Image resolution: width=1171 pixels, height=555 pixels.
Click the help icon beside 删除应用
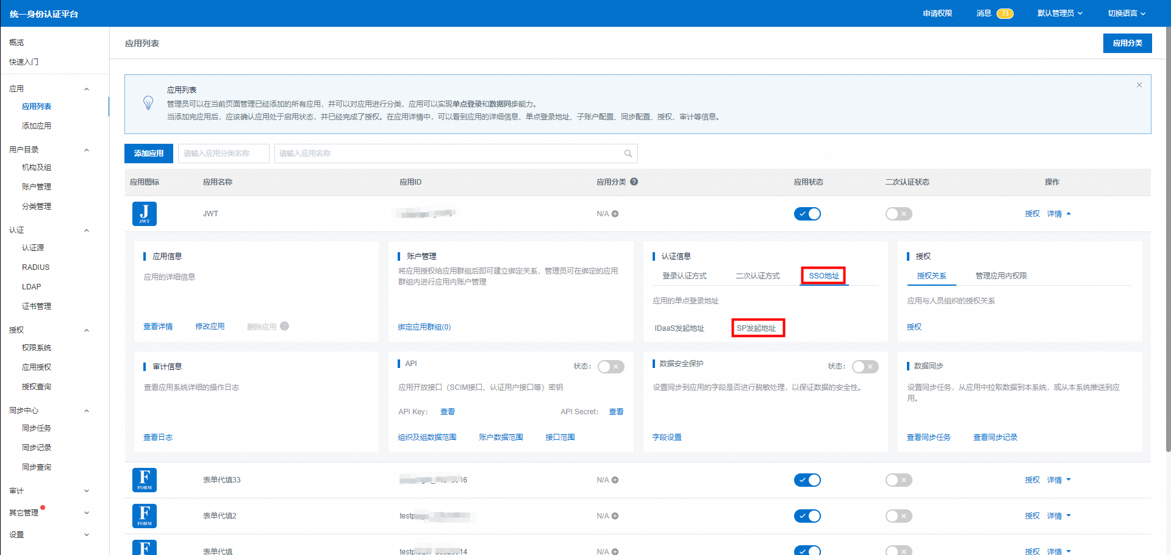pos(285,327)
